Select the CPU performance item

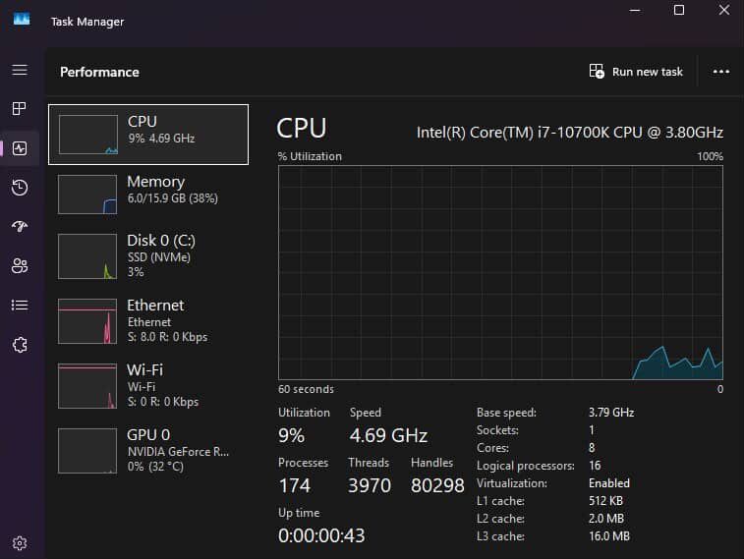pos(148,135)
